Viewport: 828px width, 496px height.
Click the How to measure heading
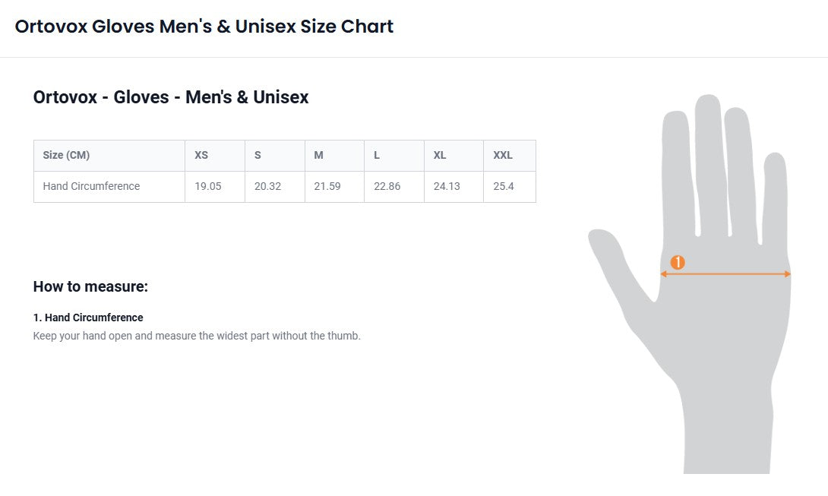(x=90, y=286)
